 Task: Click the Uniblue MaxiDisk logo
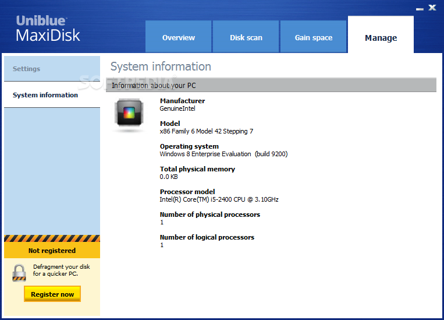(48, 29)
